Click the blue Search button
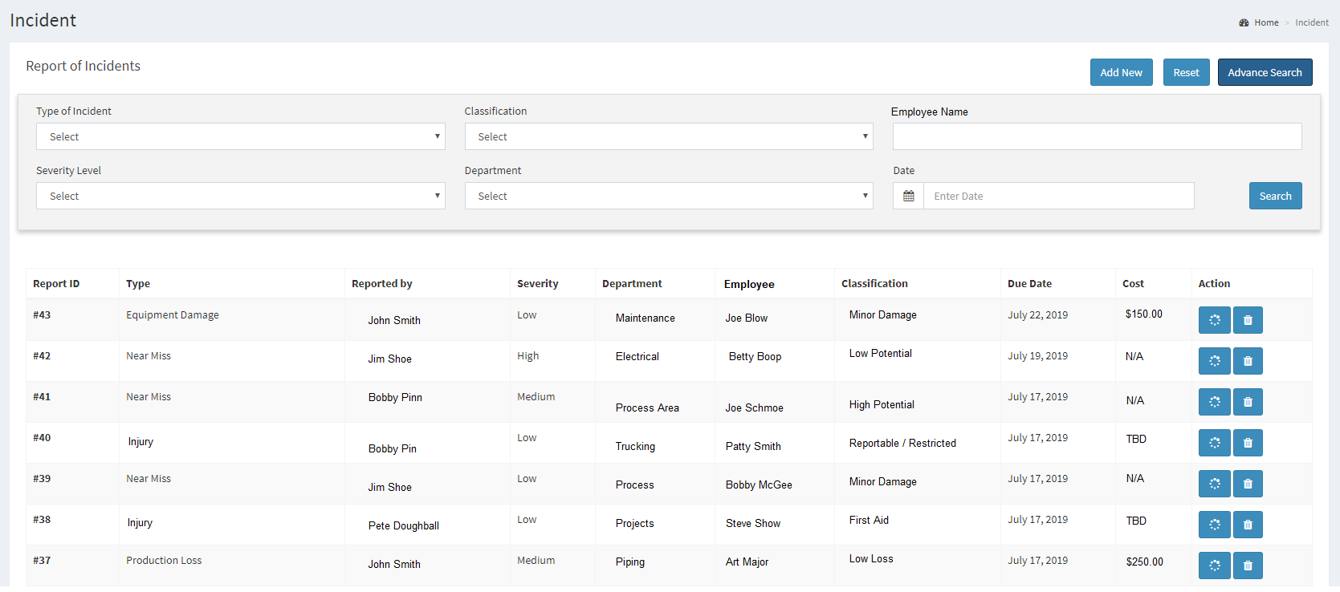Image resolution: width=1340 pixels, height=592 pixels. point(1275,196)
